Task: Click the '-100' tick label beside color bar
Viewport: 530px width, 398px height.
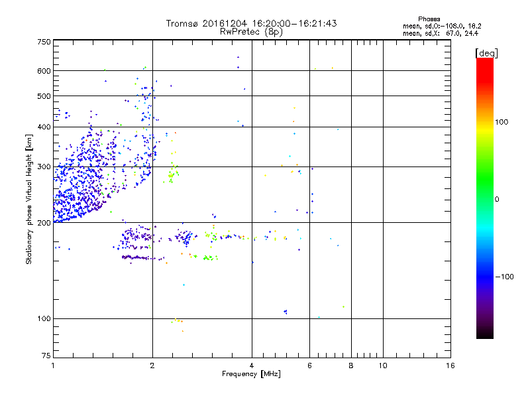Action: click(x=504, y=277)
